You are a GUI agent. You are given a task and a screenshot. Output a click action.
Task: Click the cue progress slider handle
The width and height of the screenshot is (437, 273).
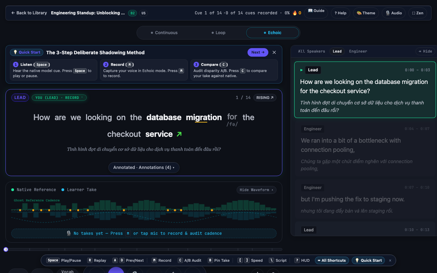6,249
